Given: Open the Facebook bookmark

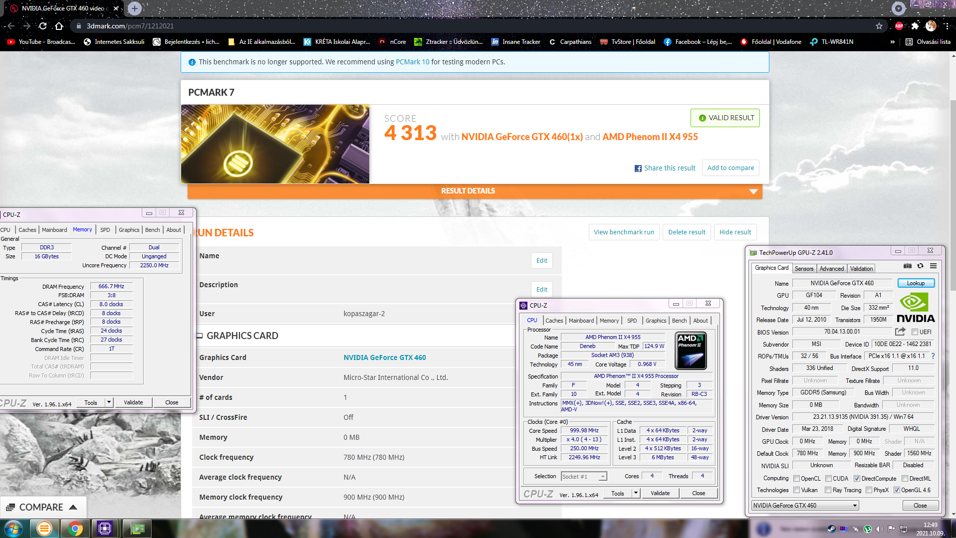Looking at the screenshot, I should tap(698, 42).
